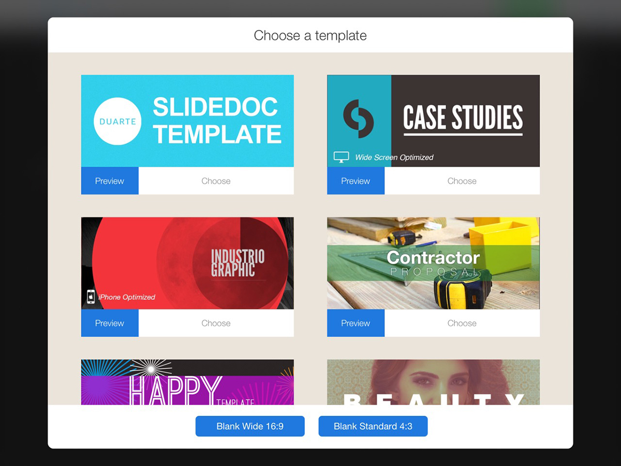Open the Happy Template thumbnail
The image size is (621, 466).
(x=187, y=382)
